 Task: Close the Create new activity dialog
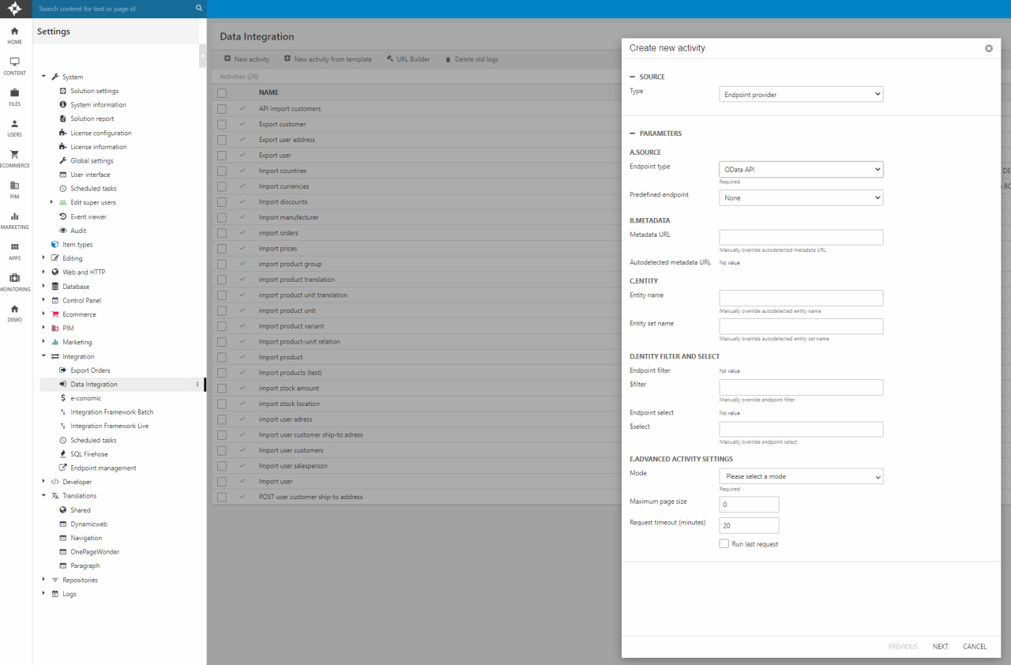988,48
